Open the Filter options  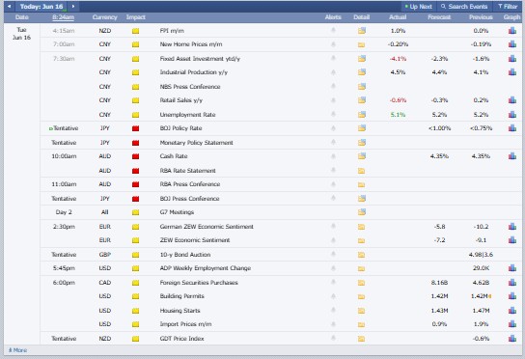(508, 7)
